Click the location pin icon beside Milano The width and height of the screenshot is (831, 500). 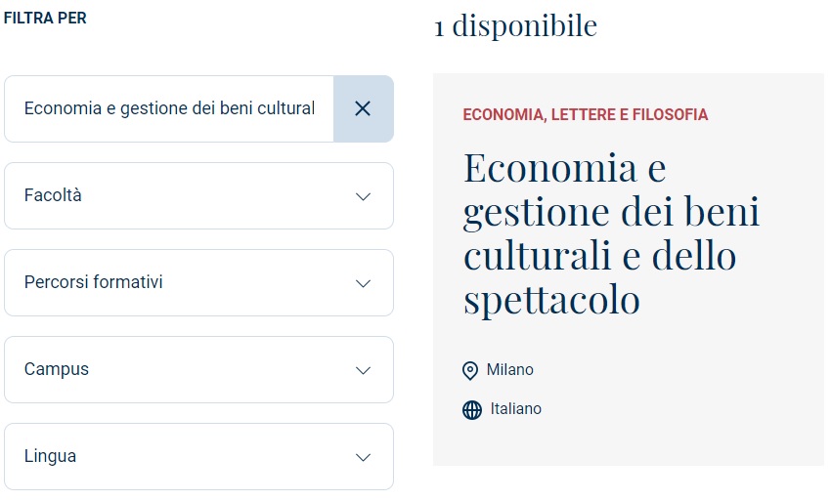pyautogui.click(x=469, y=370)
